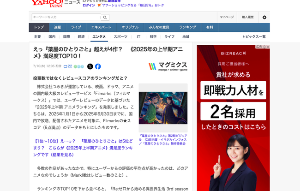300x191 pixels.
Task: Select the 有料 navigation tab
Action: (210, 27)
